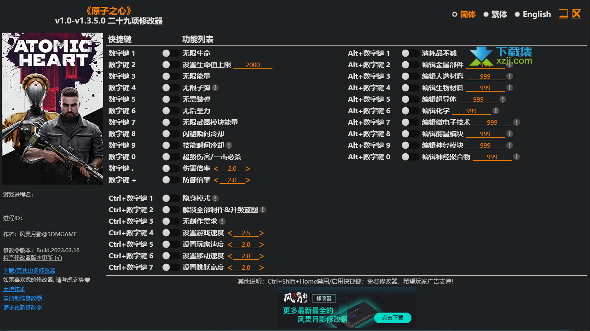
Task: Enable the 消耗品不减 toggle
Action: (x=410, y=53)
